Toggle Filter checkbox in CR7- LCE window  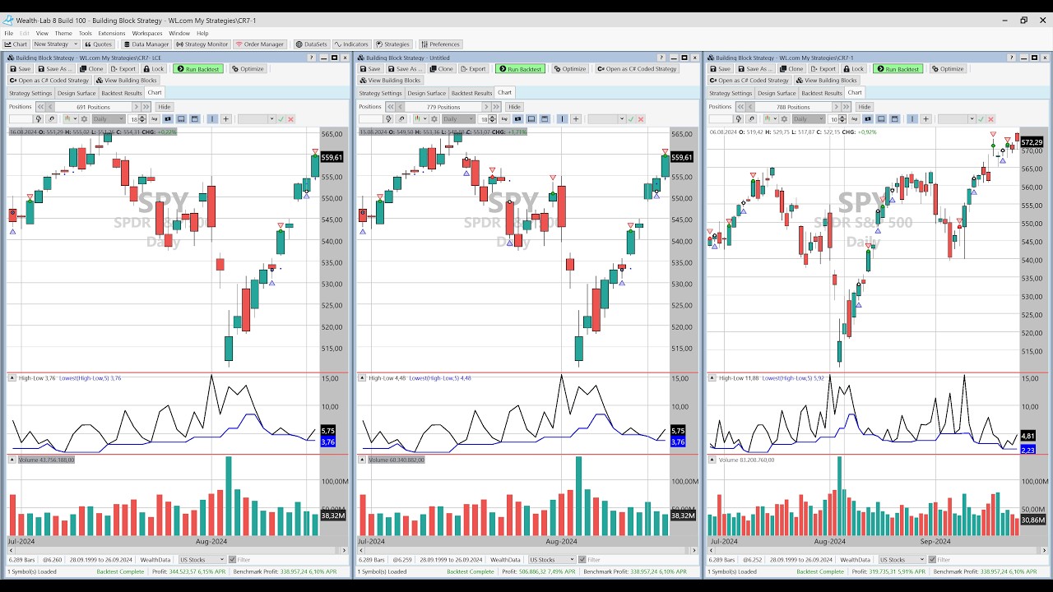pos(233,560)
